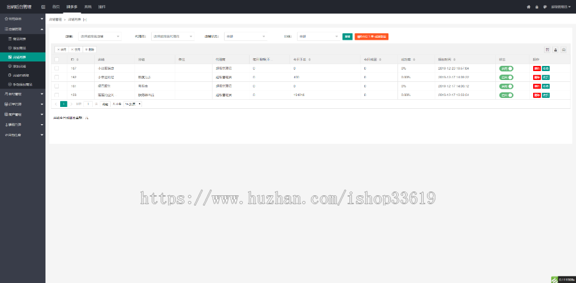576x283 pixels.
Task: Open the column filter icon above the table
Action: coord(547,49)
